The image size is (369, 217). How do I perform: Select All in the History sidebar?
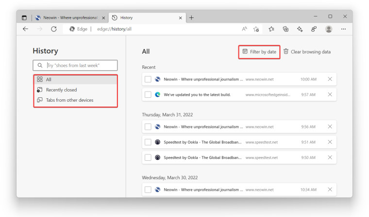tap(75, 79)
